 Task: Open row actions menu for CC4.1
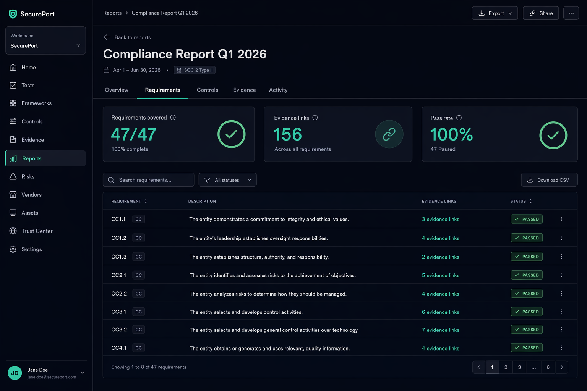(561, 348)
